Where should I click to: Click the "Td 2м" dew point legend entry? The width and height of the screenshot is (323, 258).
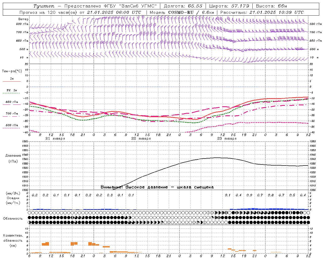pyautogui.click(x=12, y=90)
